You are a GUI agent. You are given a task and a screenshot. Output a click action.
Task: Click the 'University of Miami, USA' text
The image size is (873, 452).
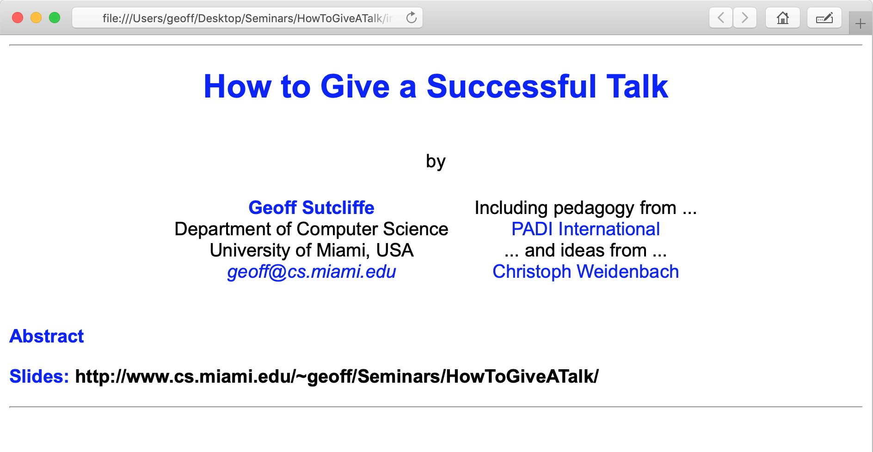[x=311, y=250]
